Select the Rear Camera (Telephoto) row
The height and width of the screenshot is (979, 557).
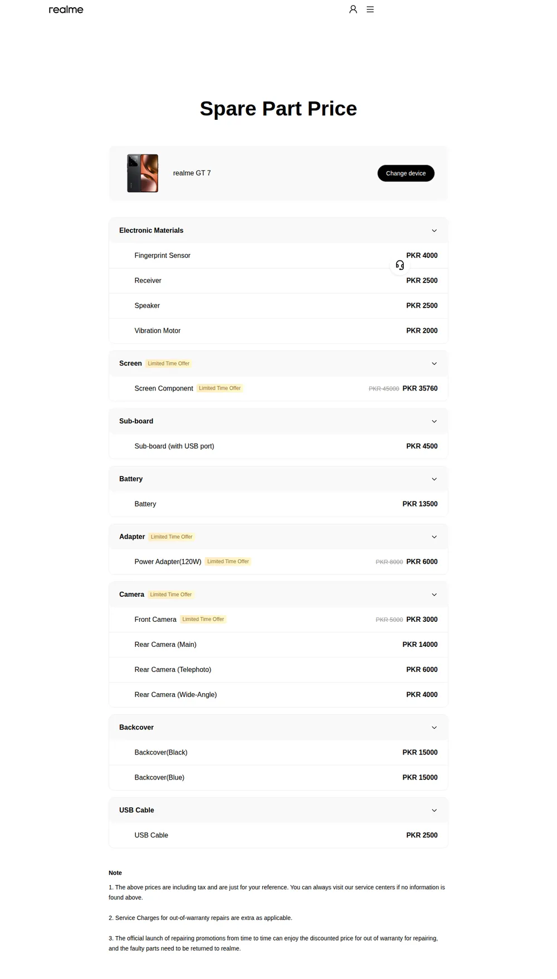coord(278,670)
